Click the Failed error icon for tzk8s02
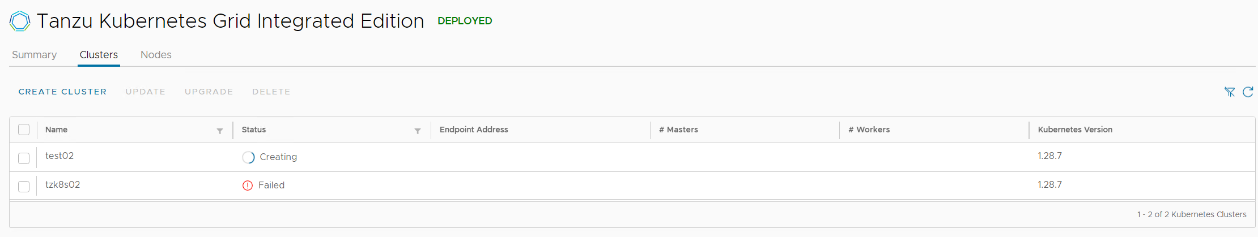 (248, 186)
